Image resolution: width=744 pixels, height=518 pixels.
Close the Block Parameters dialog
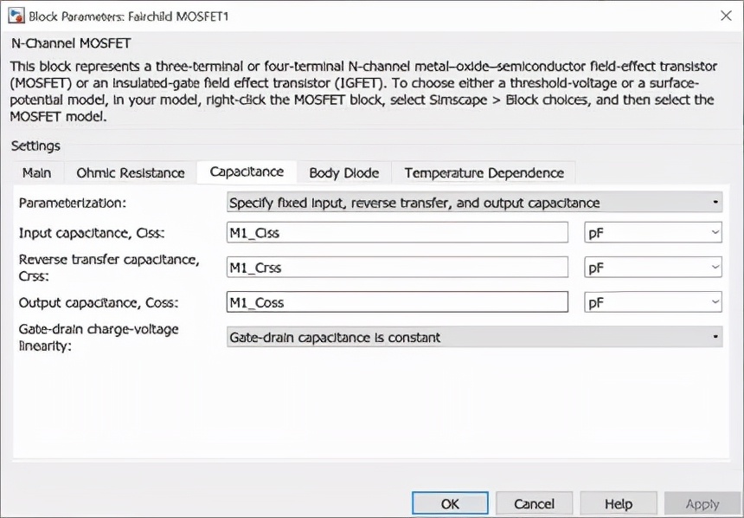[724, 16]
